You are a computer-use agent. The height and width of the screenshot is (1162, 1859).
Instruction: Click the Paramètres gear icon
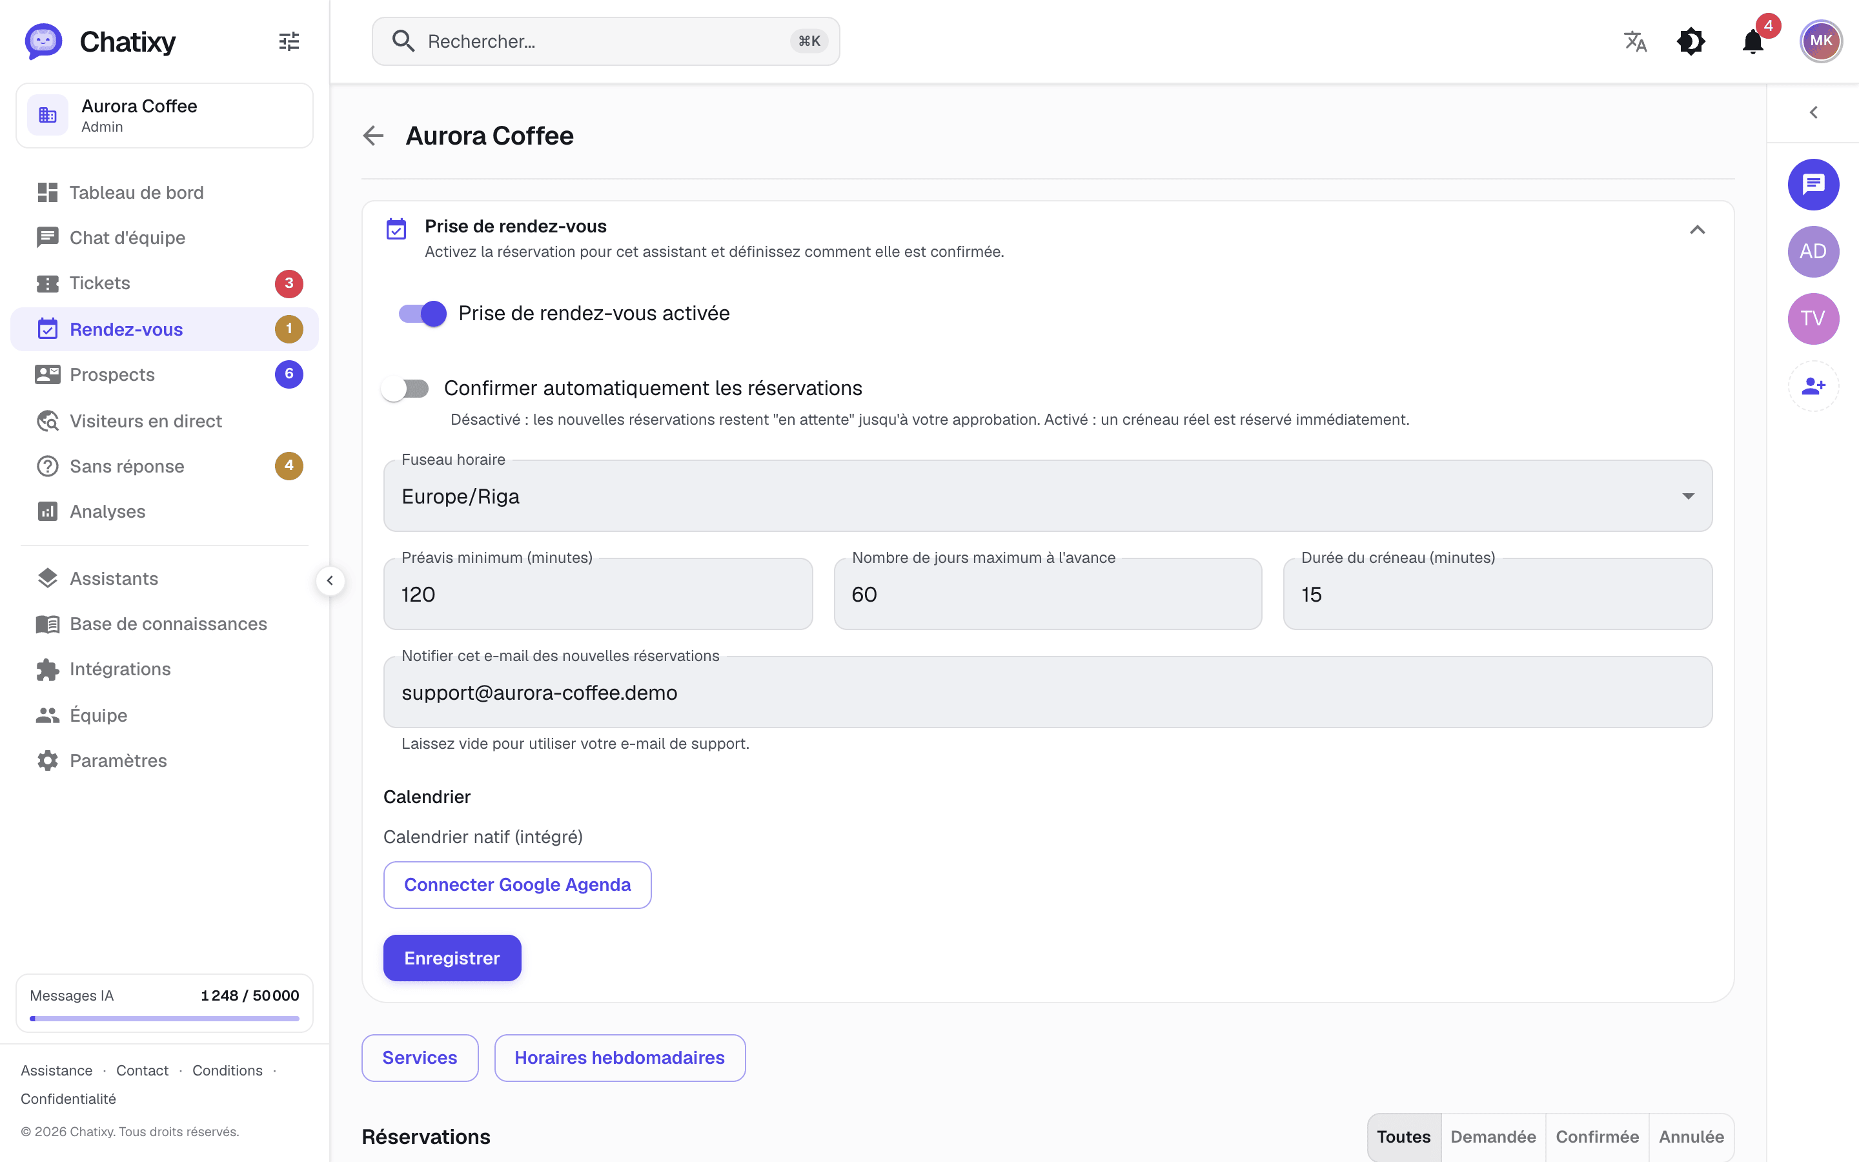click(x=48, y=761)
